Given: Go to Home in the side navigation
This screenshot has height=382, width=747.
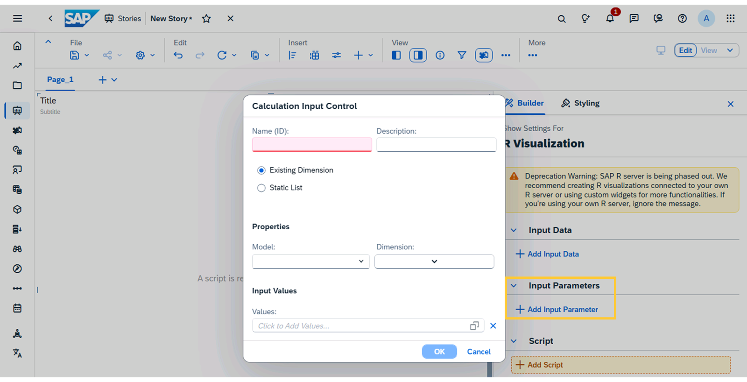Looking at the screenshot, I should (17, 46).
